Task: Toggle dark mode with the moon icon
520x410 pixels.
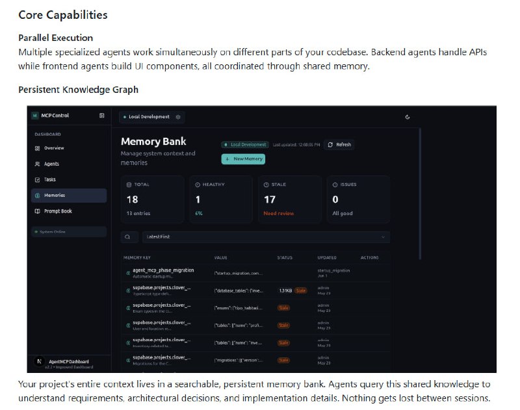Action: click(x=408, y=117)
